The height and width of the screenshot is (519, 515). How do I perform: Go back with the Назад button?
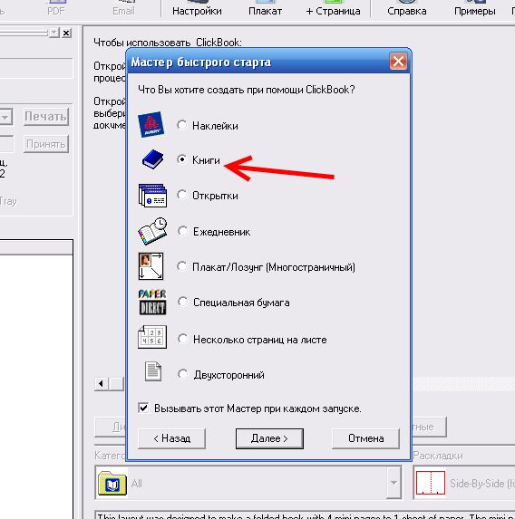[x=171, y=438]
